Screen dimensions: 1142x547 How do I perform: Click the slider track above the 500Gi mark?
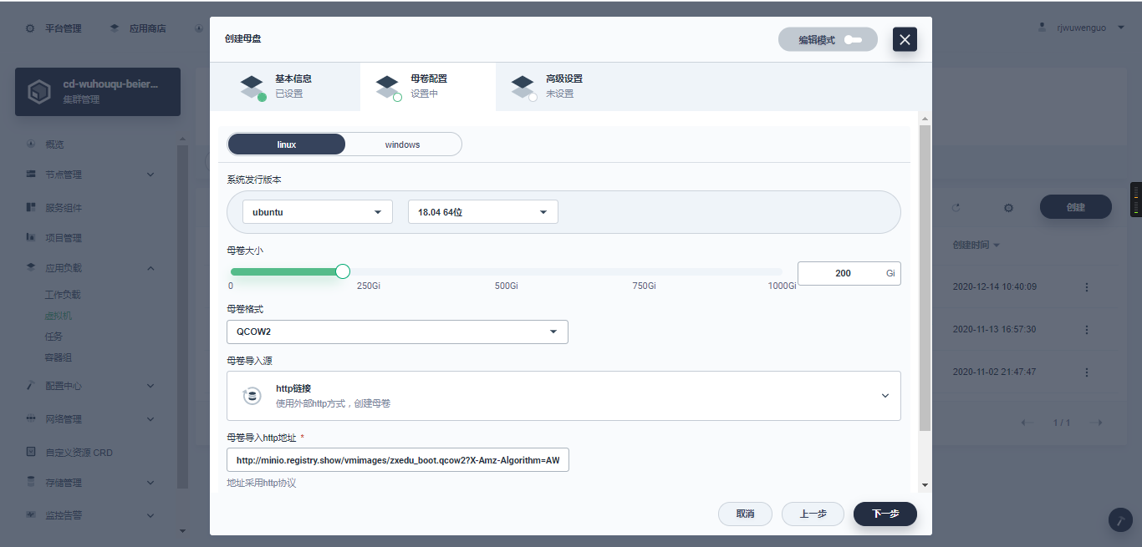tap(506, 271)
